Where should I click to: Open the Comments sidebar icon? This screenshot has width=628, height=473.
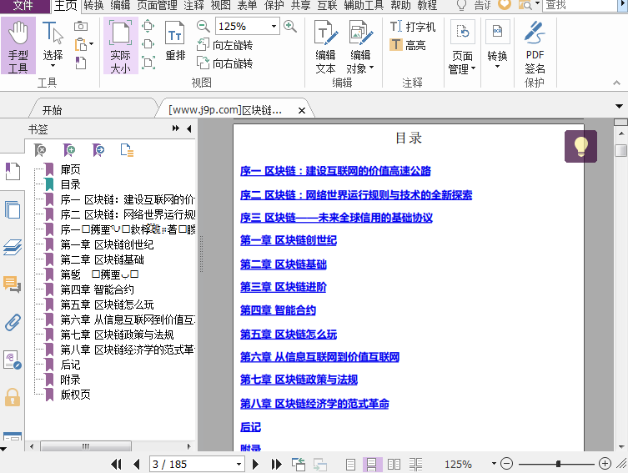tap(13, 284)
